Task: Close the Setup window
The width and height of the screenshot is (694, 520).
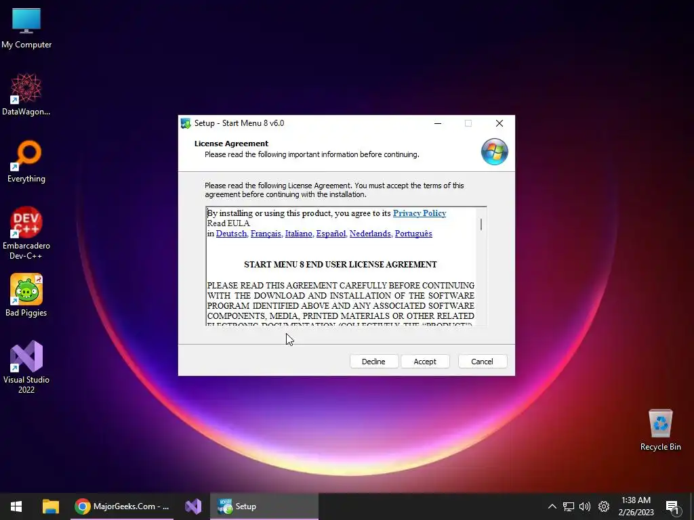Action: click(499, 123)
